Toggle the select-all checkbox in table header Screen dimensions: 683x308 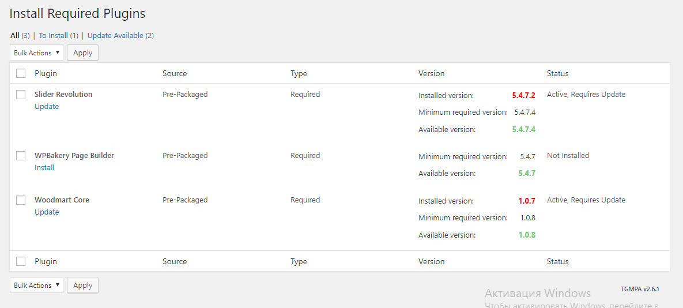pyautogui.click(x=21, y=73)
